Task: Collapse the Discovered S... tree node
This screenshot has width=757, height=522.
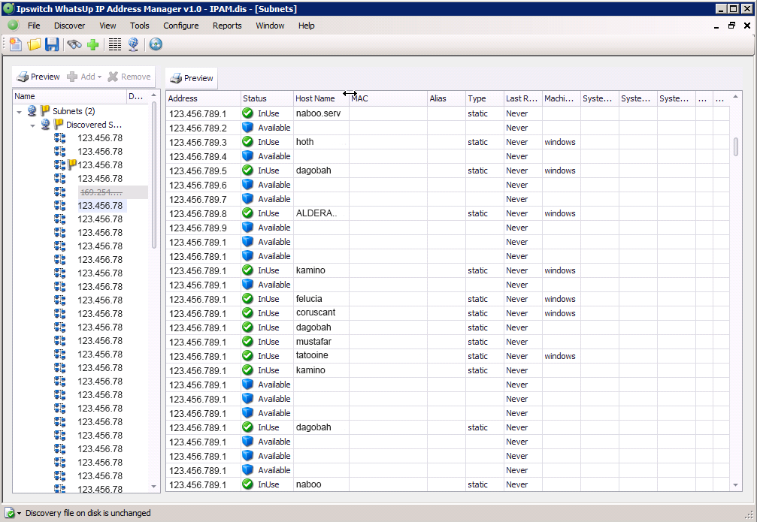Action: pos(33,125)
